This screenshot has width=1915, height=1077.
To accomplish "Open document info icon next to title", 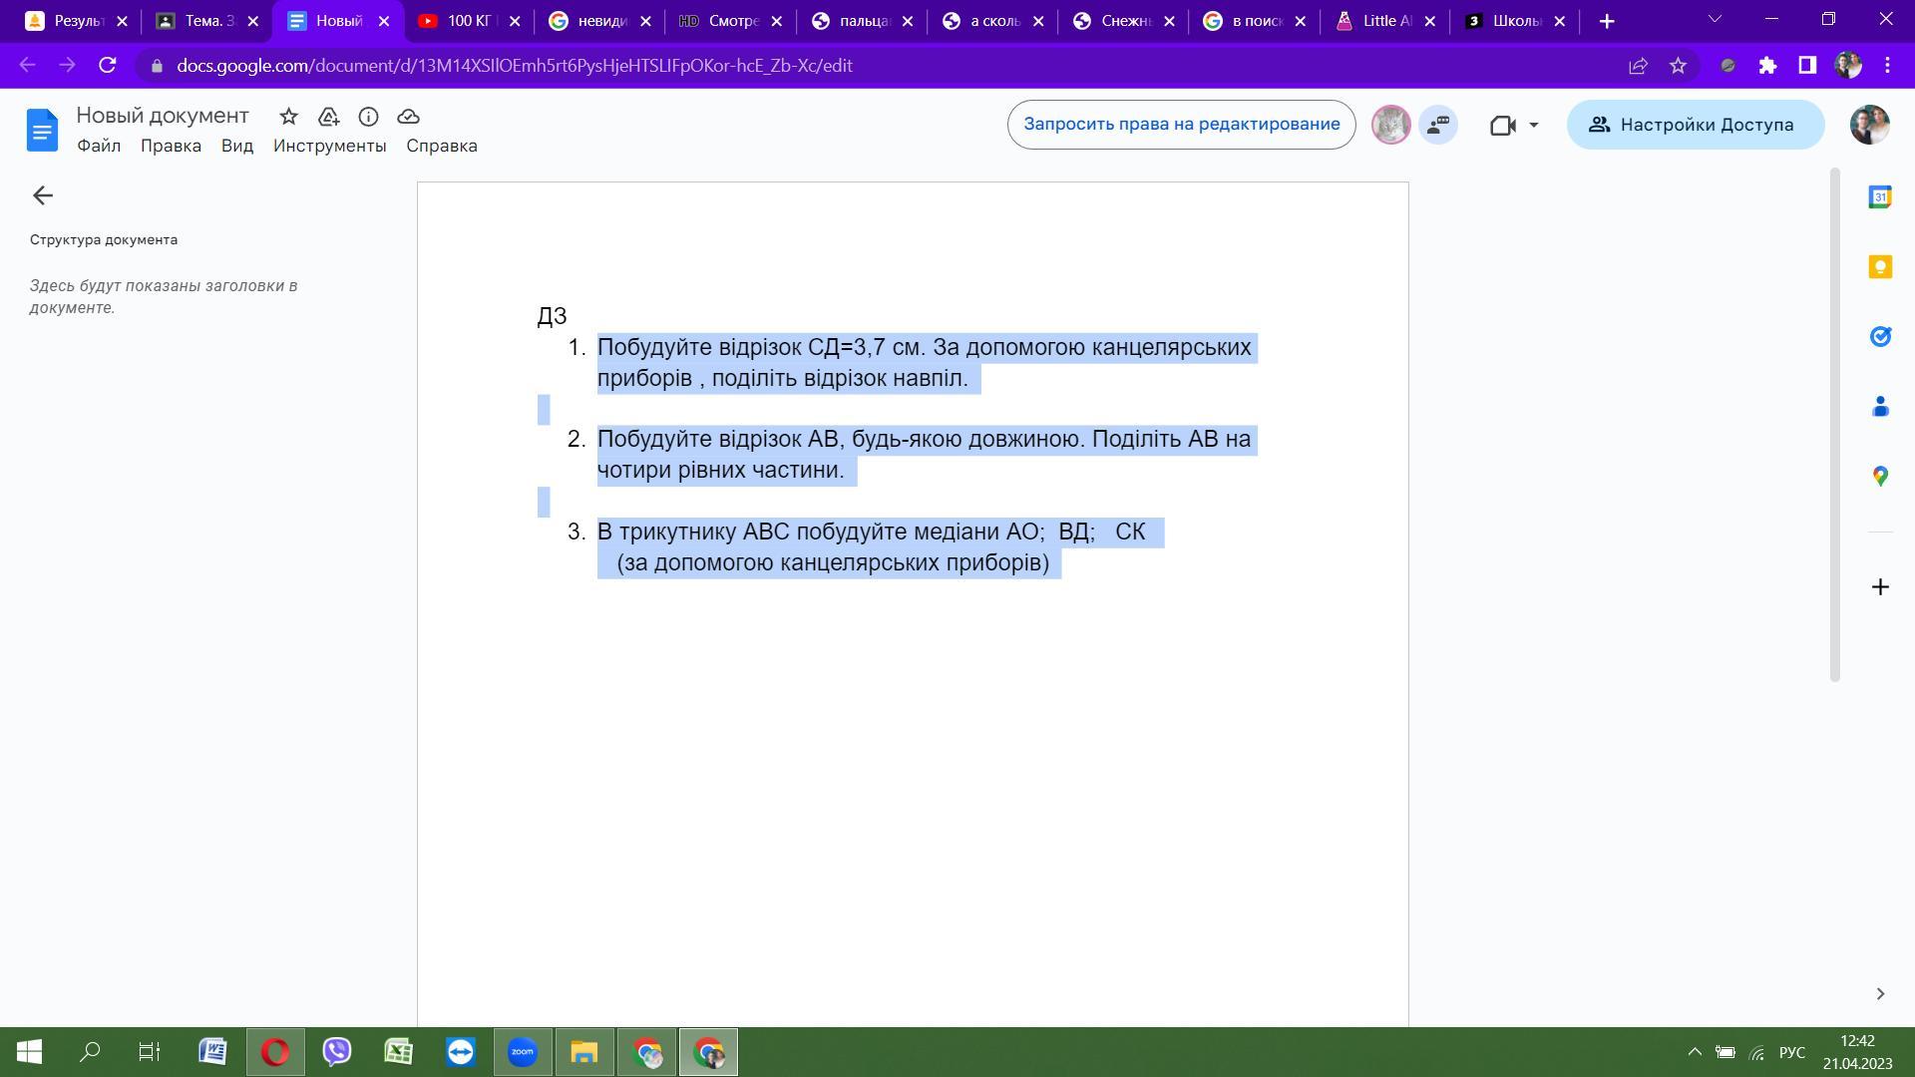I will click(368, 117).
